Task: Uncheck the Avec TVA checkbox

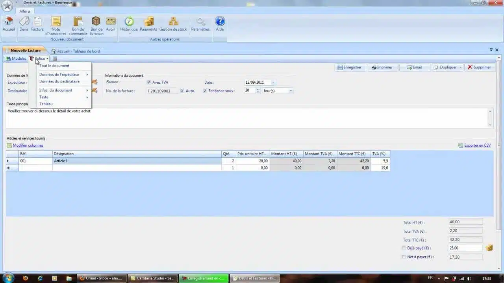Action: 149,83
